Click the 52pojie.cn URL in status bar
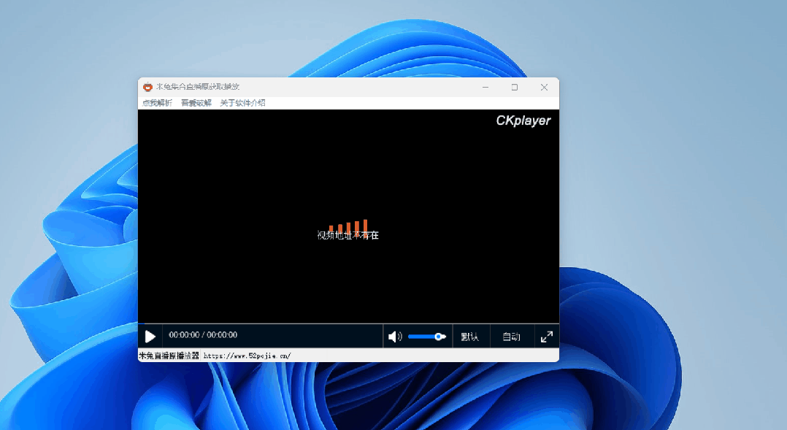787x430 pixels. pyautogui.click(x=247, y=356)
